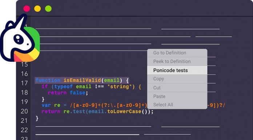Image resolution: width=253 pixels, height=140 pixels.
Task: Click the "string" literal in code
Action: coord(120,87)
